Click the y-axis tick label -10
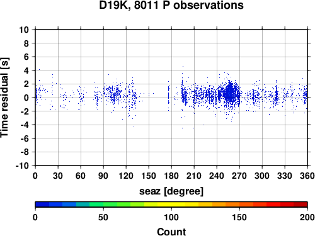The width and height of the screenshot is (315, 236). pyautogui.click(x=22, y=166)
